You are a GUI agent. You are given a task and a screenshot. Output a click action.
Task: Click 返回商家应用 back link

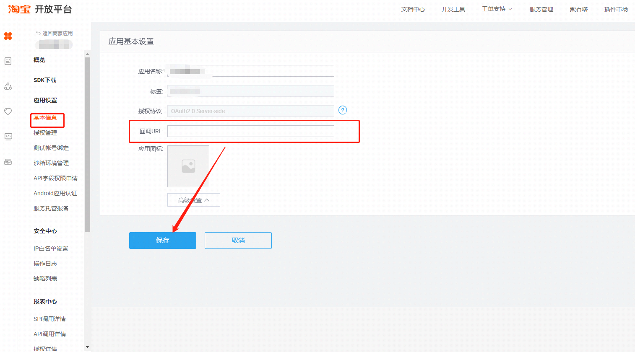(x=55, y=34)
